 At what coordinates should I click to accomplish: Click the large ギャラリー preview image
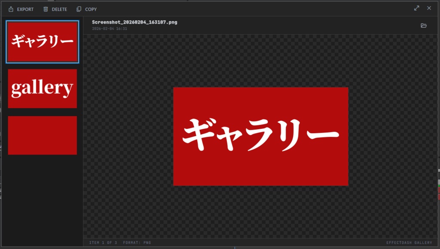pos(260,136)
